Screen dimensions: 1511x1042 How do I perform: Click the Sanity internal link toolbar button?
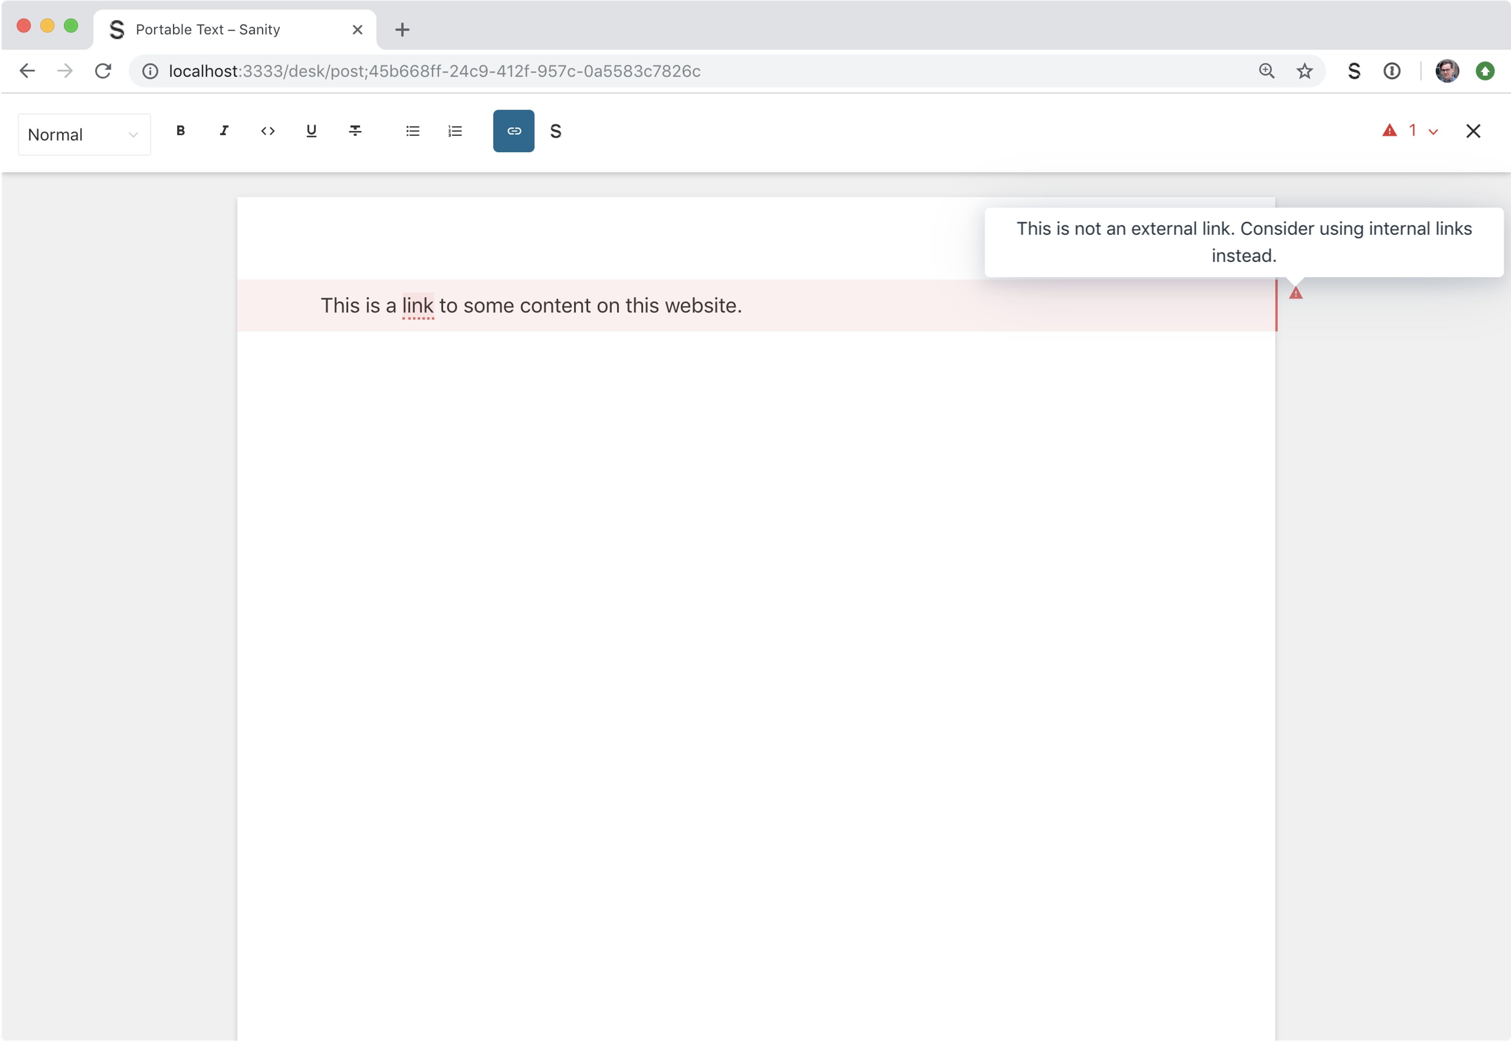point(556,131)
